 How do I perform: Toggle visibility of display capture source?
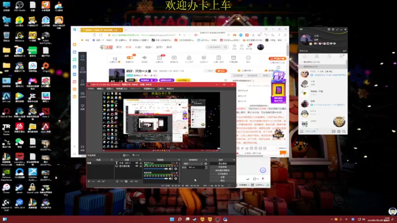137,166
